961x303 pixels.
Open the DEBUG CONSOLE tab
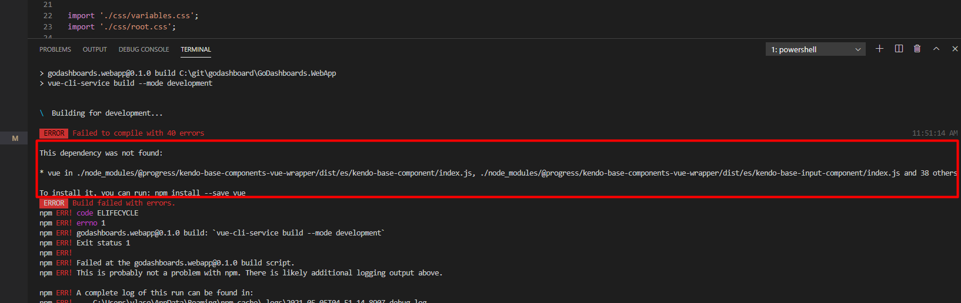[144, 49]
